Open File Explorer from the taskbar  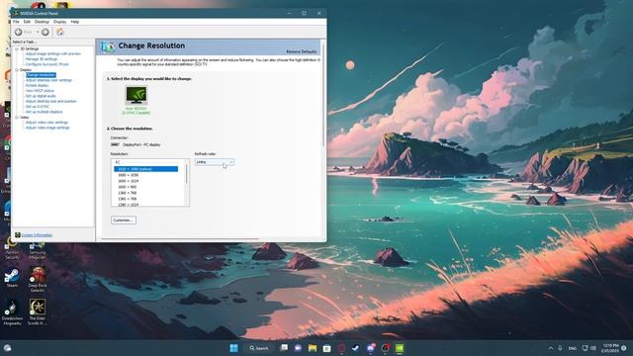[x=313, y=348]
